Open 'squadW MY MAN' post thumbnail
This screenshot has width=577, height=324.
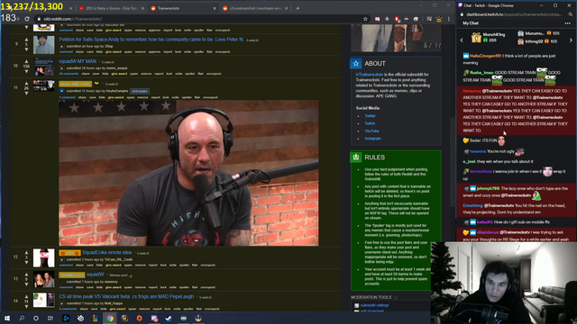pyautogui.click(x=44, y=67)
